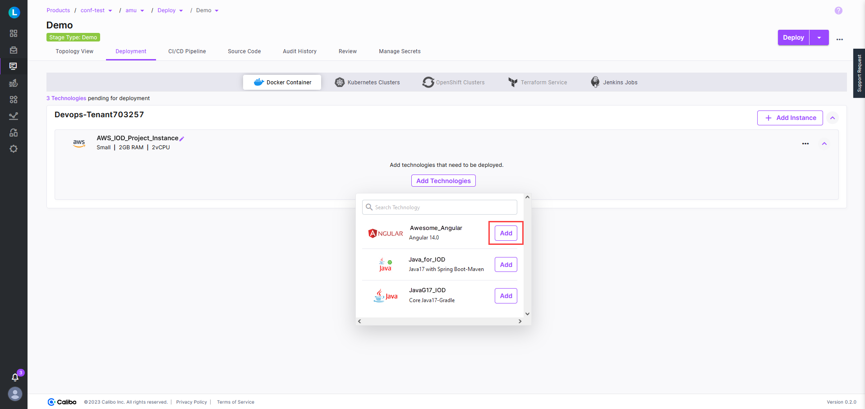The image size is (865, 409).
Task: Click the notification bell with badge 3
Action: (15, 377)
